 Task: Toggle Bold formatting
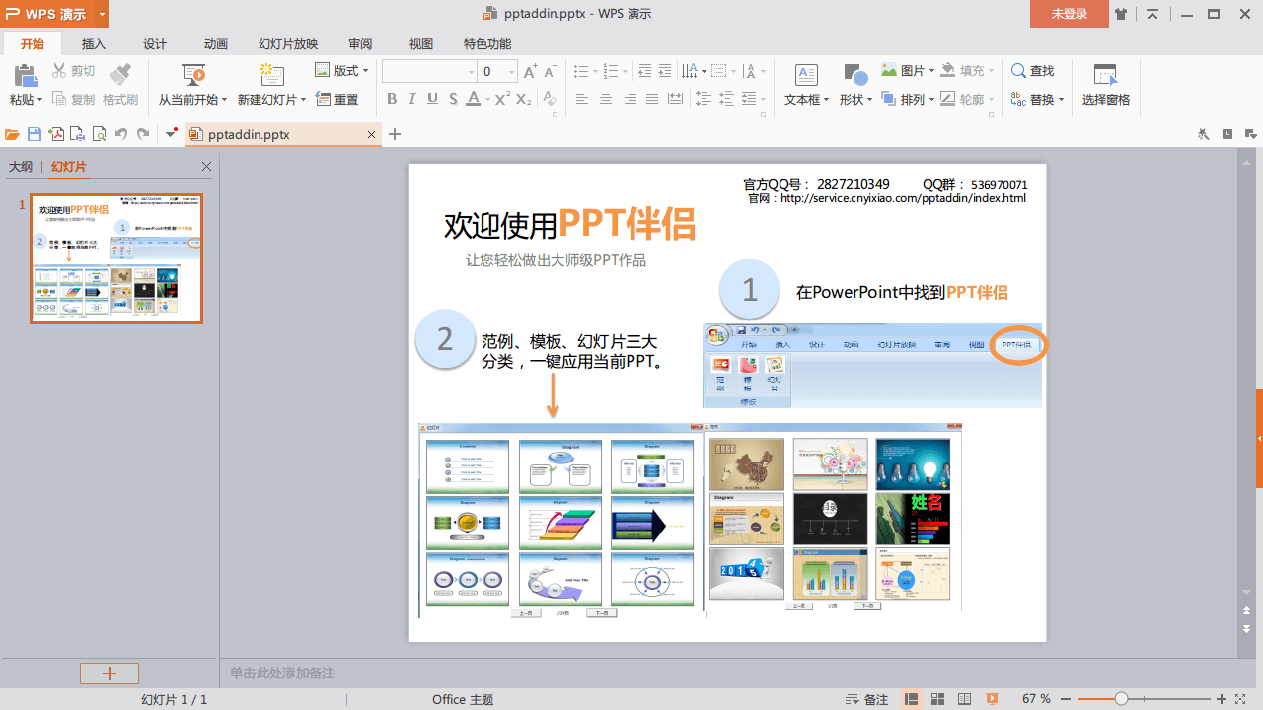point(392,99)
